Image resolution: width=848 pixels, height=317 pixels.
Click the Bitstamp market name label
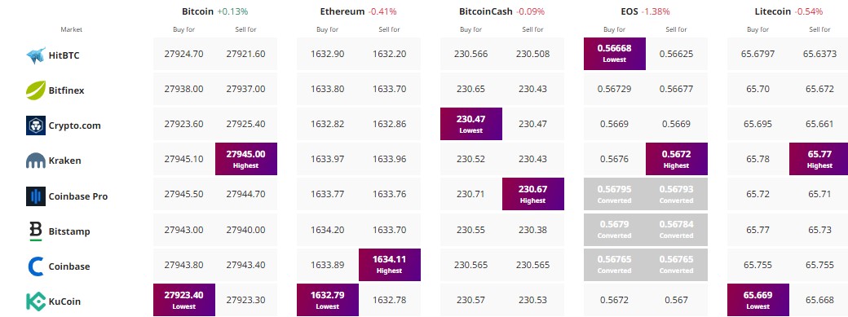click(69, 231)
